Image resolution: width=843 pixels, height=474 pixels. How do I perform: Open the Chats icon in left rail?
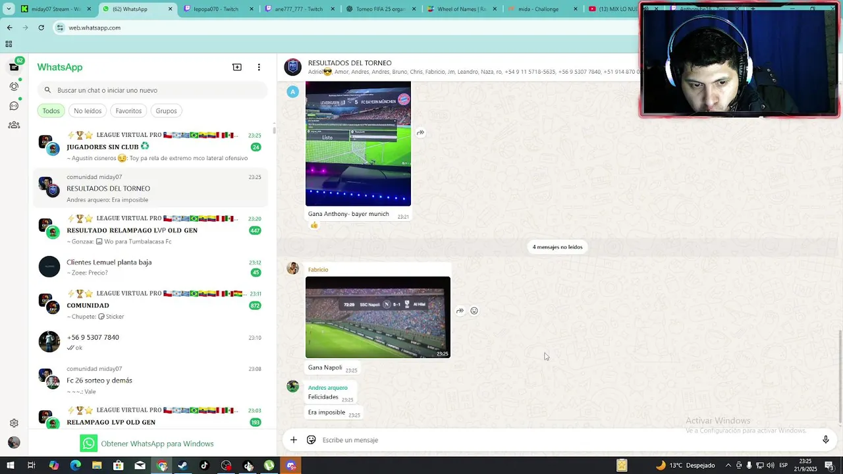coord(14,67)
